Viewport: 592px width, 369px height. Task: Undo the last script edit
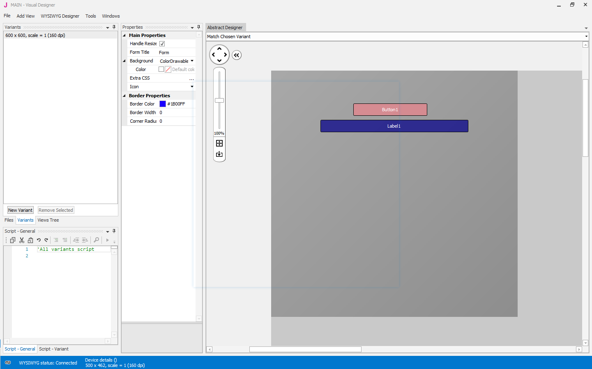click(x=39, y=240)
